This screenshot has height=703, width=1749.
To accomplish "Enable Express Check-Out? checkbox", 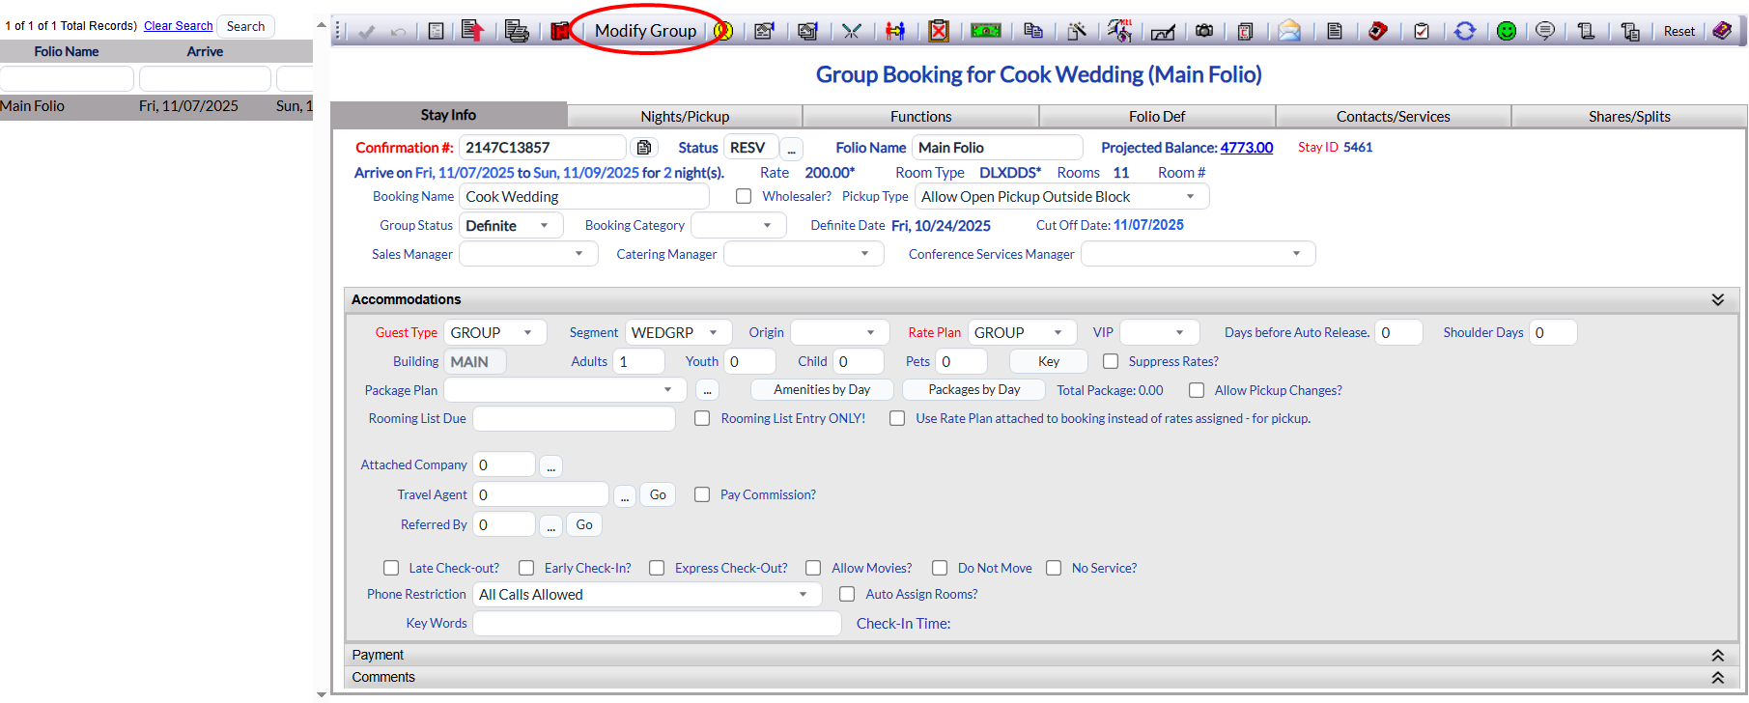I will (657, 568).
